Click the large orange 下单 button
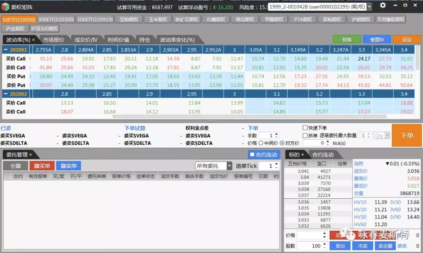423x253 pixels. (x=407, y=135)
